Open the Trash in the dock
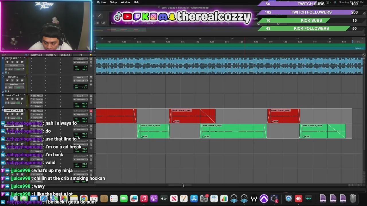The image size is (367, 206). pos(353,198)
